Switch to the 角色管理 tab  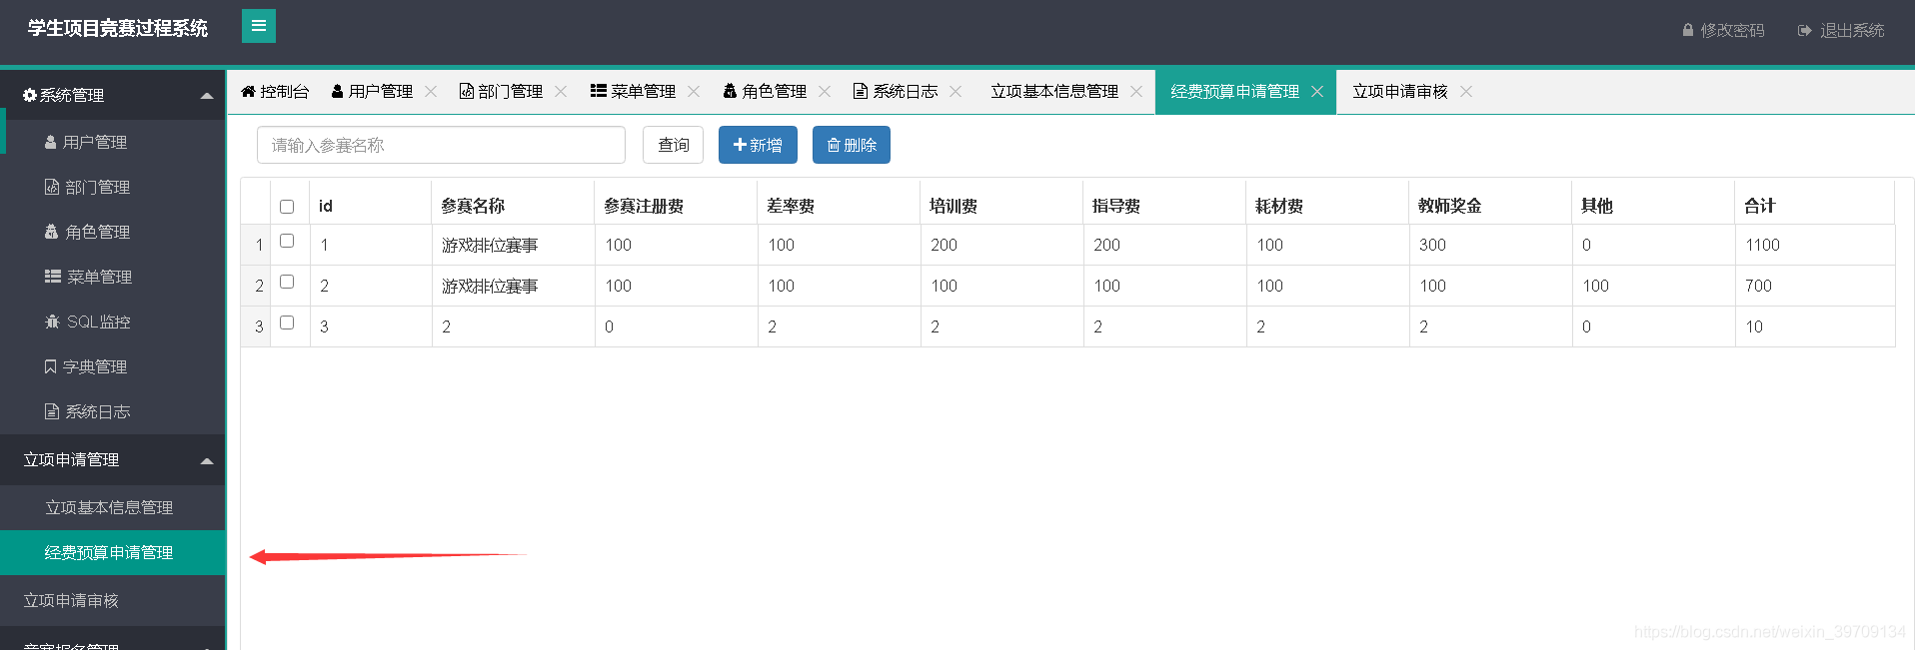[x=765, y=91]
